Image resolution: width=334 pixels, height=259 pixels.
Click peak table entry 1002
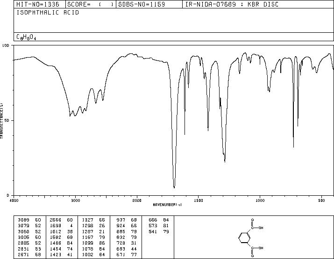tap(87, 255)
